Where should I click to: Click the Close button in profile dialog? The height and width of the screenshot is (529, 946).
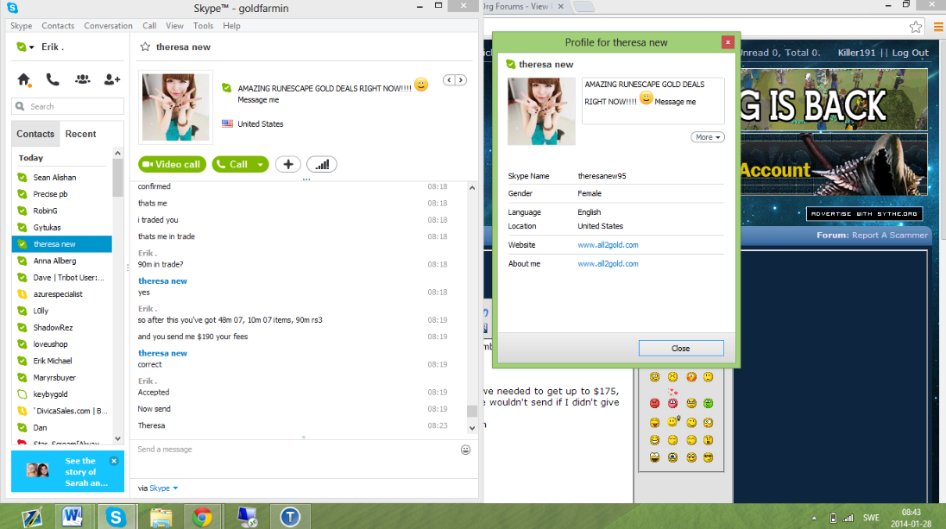[681, 348]
